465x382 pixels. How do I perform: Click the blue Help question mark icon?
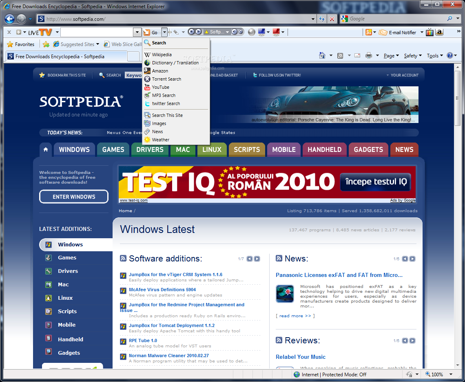tap(450, 55)
